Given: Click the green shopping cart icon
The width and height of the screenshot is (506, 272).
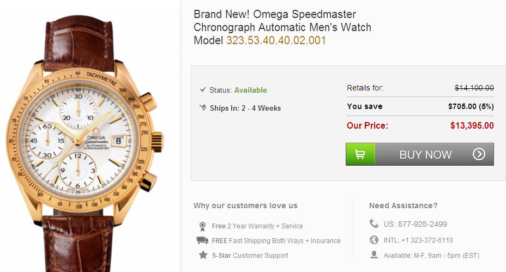Looking at the screenshot, I should pyautogui.click(x=360, y=154).
